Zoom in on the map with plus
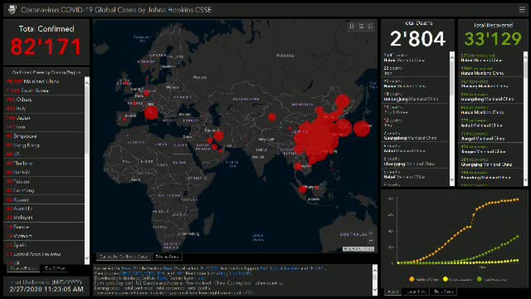The height and width of the screenshot is (299, 531). point(371,234)
